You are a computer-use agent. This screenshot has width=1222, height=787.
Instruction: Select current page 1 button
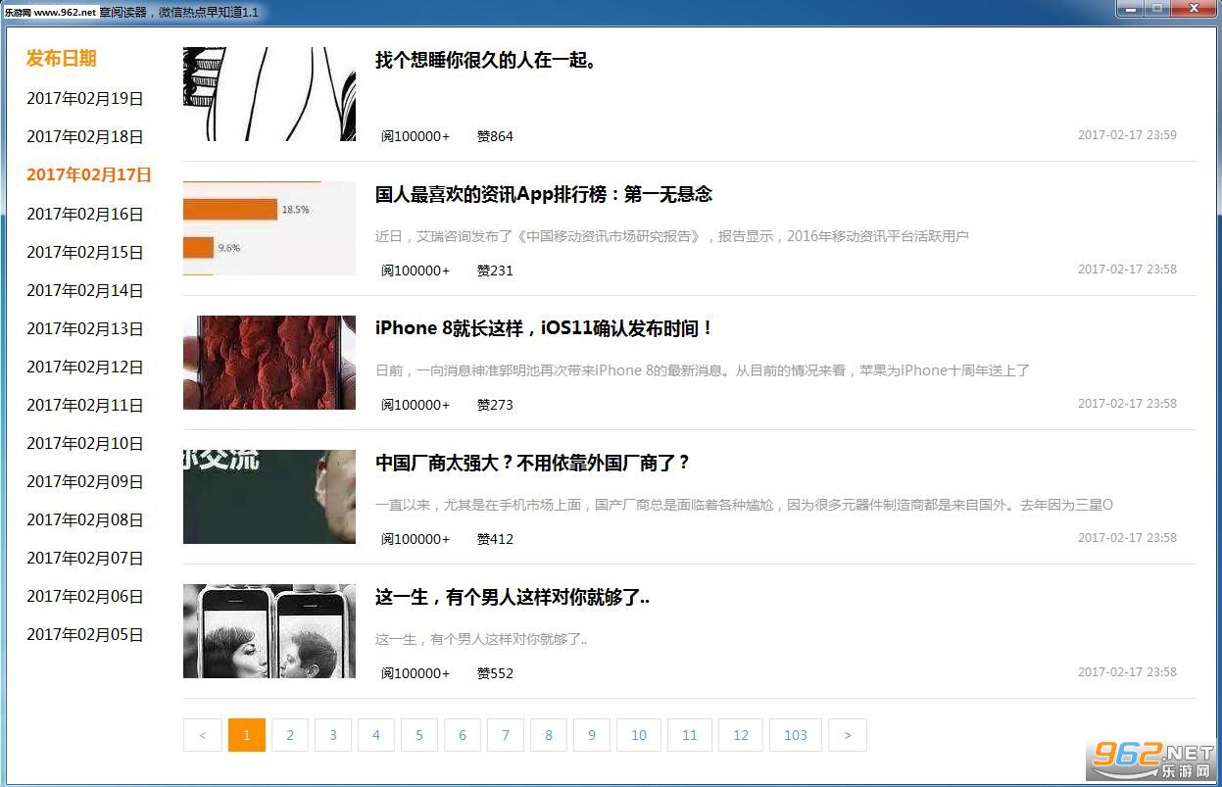tap(247, 735)
